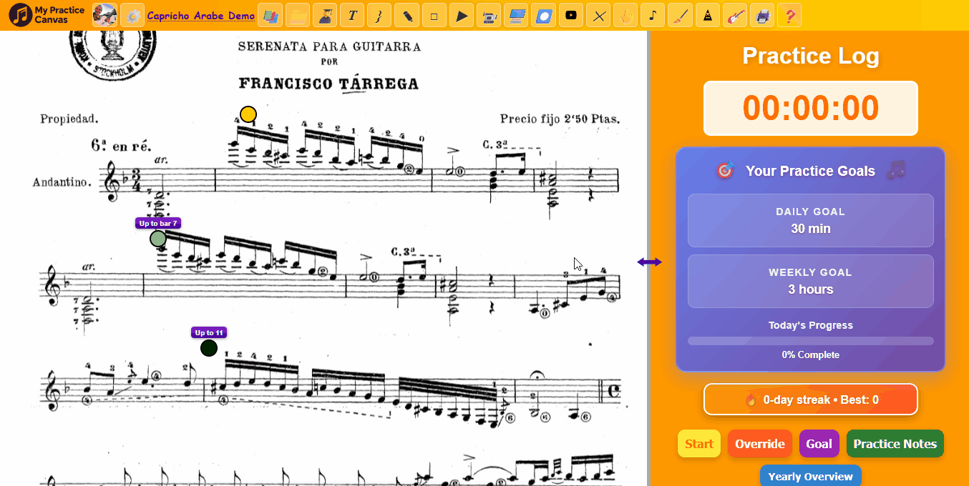The image size is (969, 486).
Task: Click the Weekly Goal 3 hours card
Action: (810, 281)
